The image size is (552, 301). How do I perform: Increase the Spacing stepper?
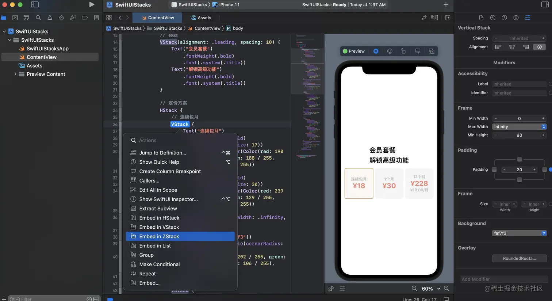click(543, 38)
